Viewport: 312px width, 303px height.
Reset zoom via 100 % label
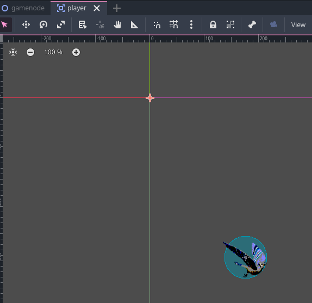coord(53,52)
